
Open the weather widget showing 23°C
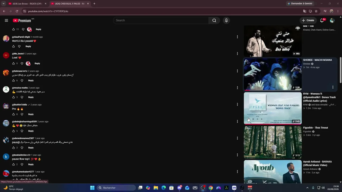[13, 188]
